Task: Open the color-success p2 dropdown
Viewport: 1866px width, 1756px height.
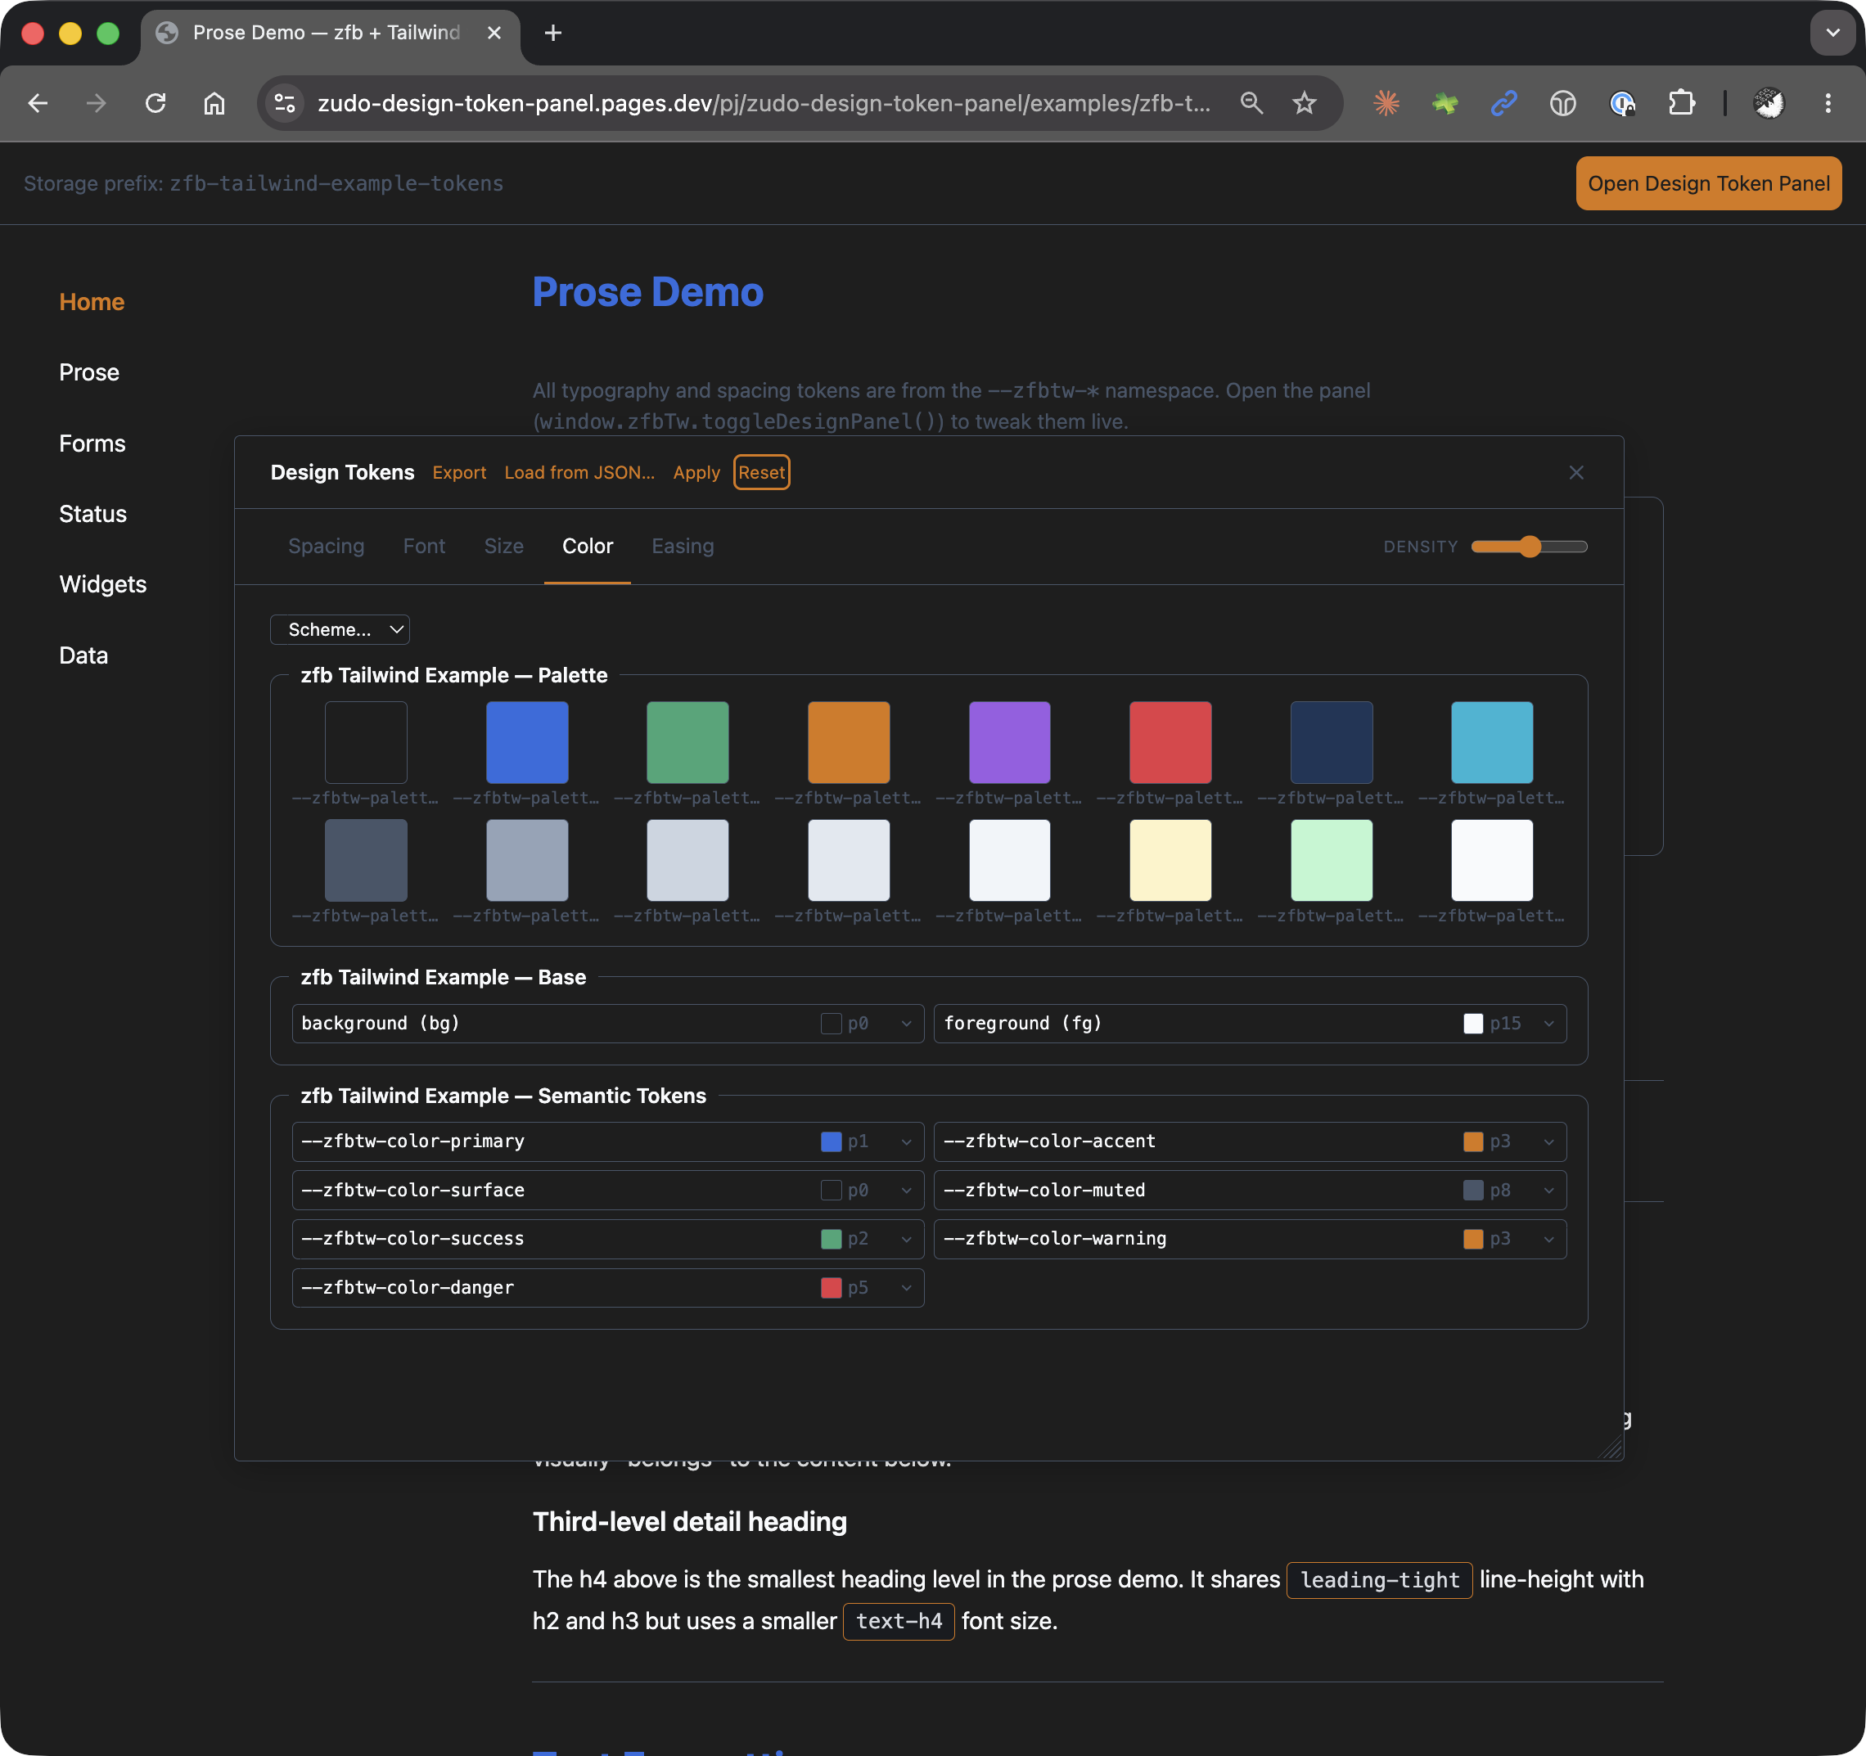Action: [867, 1239]
